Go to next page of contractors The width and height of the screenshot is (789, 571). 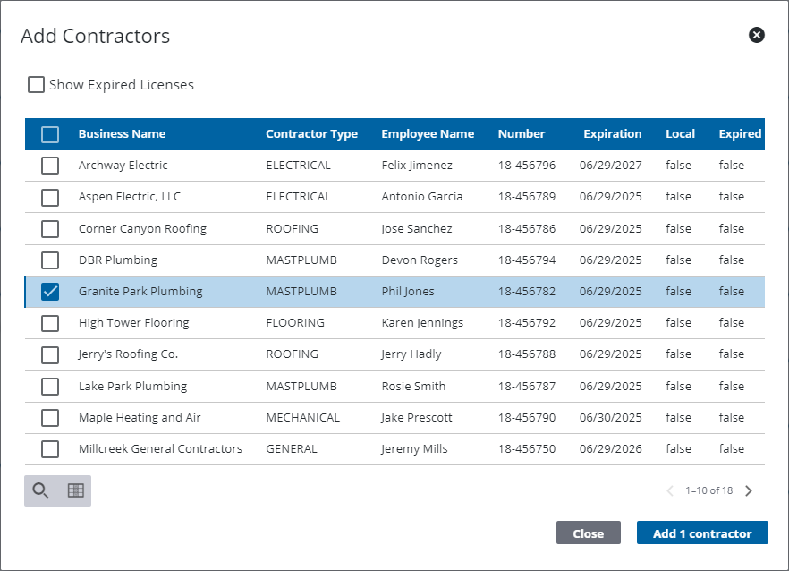pos(749,490)
